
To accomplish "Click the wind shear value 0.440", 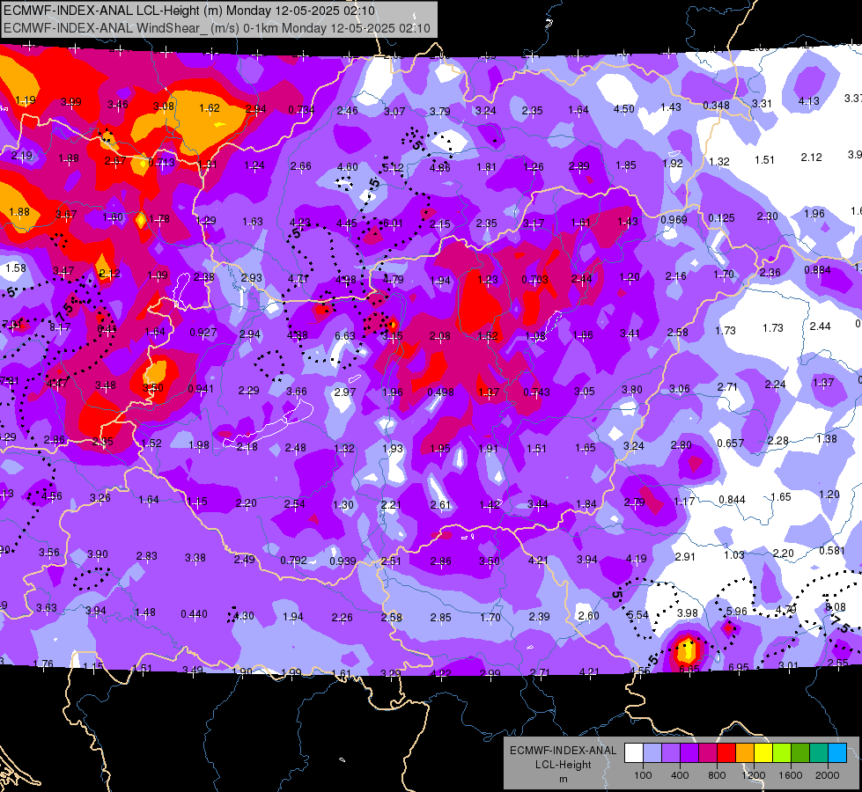I will 194,613.
